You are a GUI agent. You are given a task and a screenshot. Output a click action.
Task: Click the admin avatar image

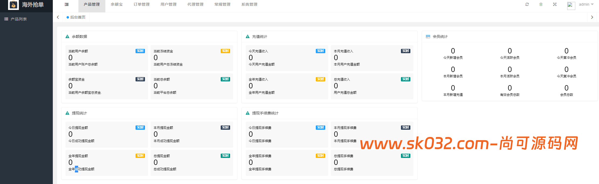coord(571,6)
